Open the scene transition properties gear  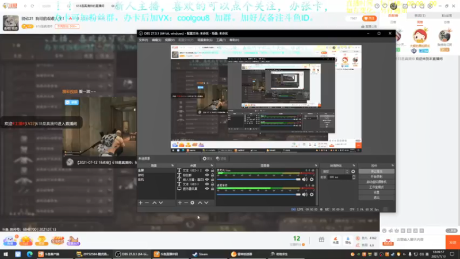pos(353,172)
